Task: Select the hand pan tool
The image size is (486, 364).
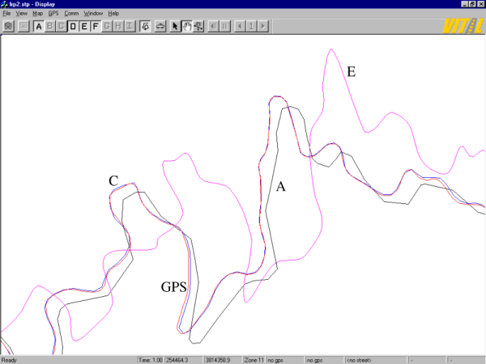Action: [186, 27]
